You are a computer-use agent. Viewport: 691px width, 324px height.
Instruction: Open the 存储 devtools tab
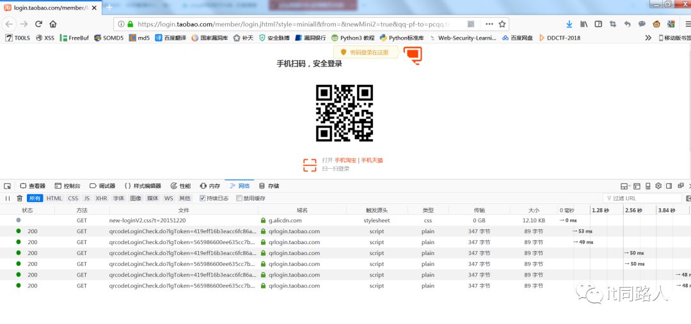[x=269, y=186]
